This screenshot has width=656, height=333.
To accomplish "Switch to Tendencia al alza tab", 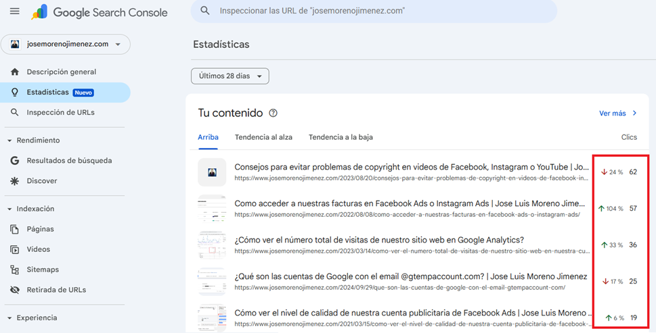I will [x=263, y=137].
